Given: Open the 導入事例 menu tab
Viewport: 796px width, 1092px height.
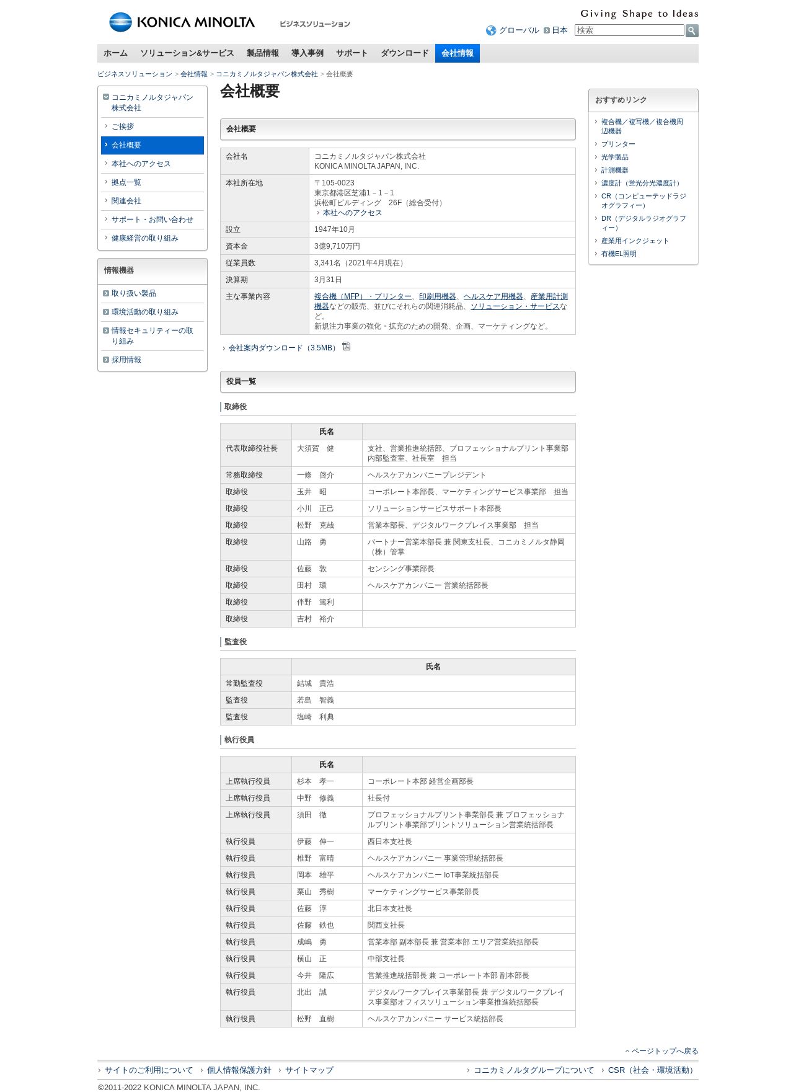Looking at the screenshot, I should [307, 53].
